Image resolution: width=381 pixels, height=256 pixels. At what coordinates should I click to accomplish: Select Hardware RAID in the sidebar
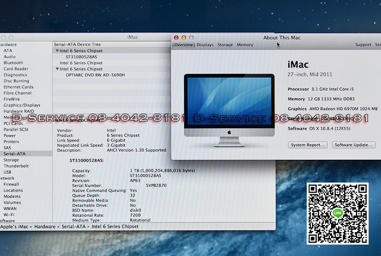[x=19, y=112]
